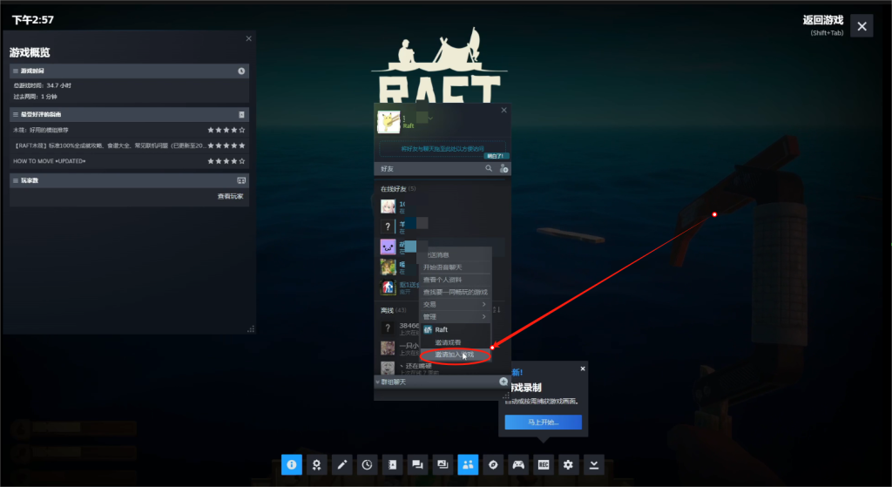Click the 马上开始 button

pos(544,423)
